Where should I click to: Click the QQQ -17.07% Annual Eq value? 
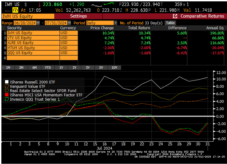217,53
